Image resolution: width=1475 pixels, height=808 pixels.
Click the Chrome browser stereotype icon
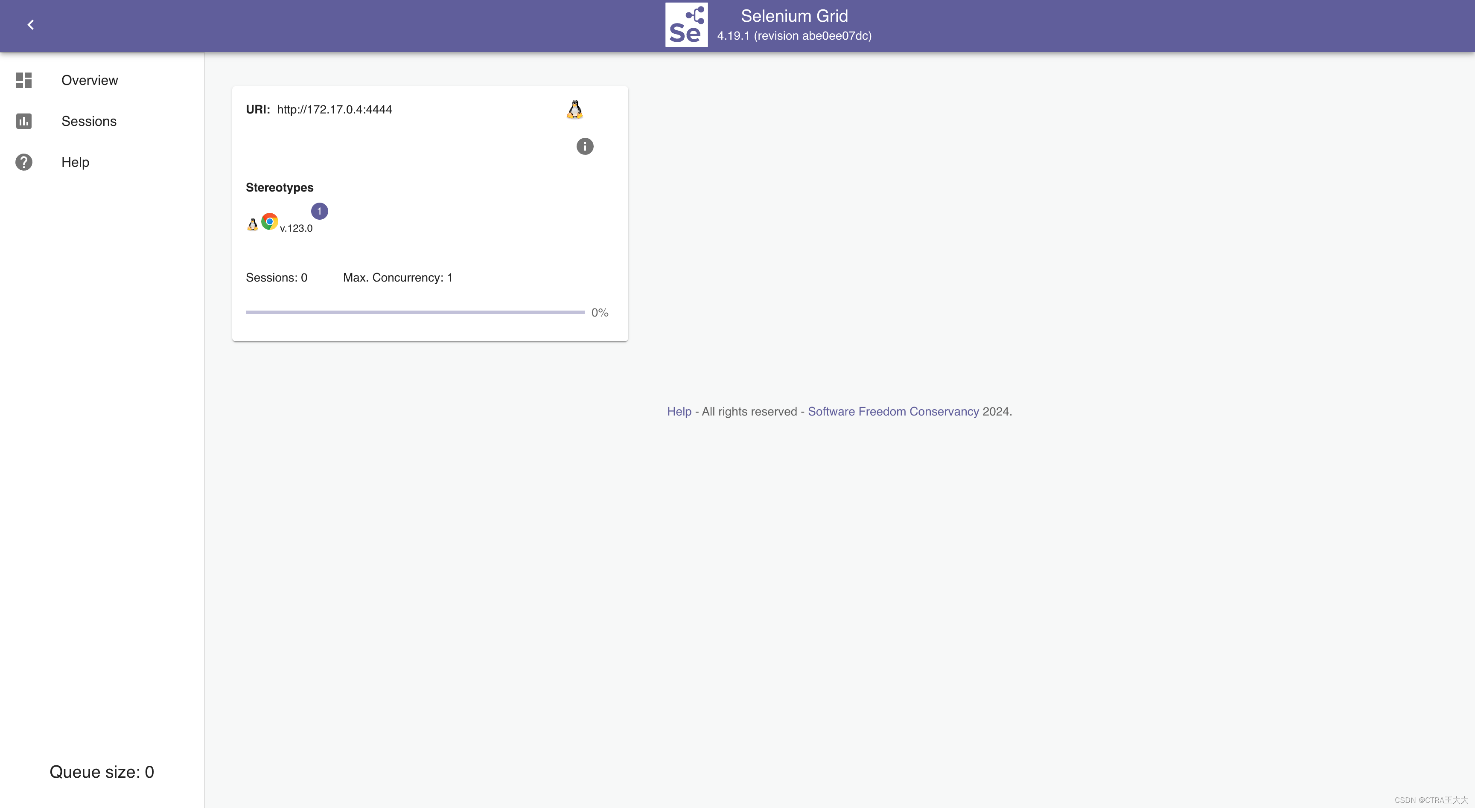point(270,221)
